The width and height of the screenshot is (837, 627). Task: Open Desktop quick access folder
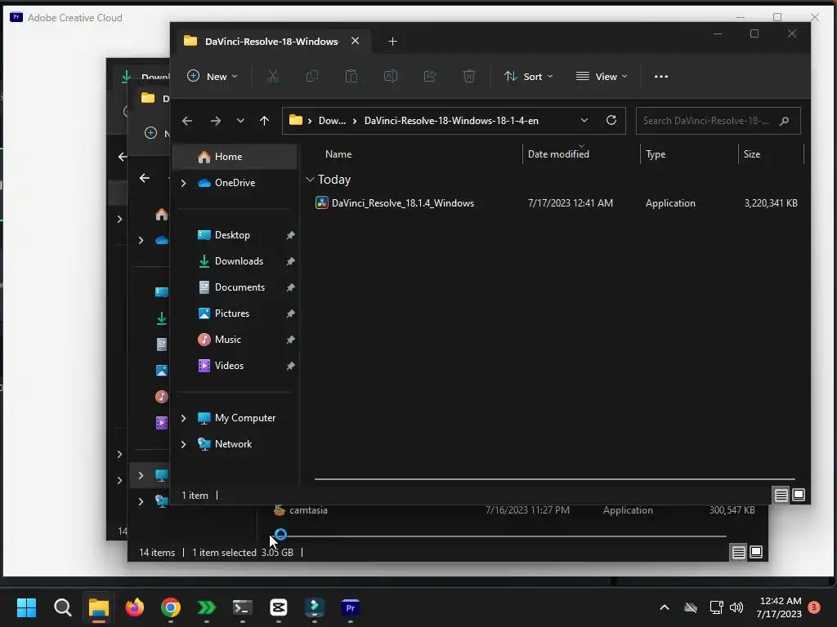click(231, 235)
